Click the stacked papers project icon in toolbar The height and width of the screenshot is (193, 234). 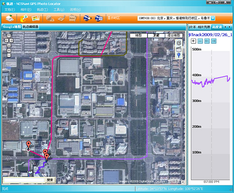coord(10,18)
